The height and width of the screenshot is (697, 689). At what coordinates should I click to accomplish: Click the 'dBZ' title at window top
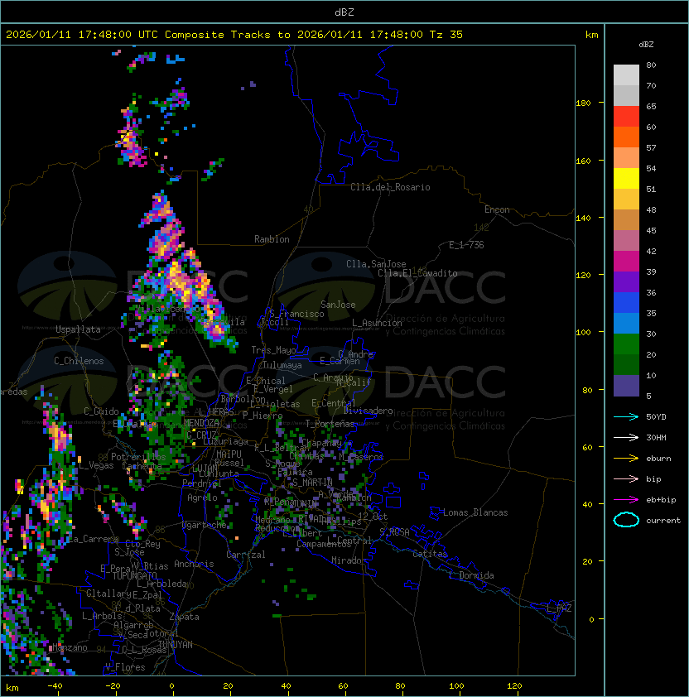344,12
